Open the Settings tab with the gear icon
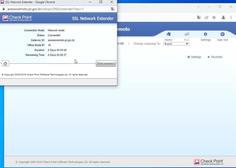The image size is (236, 168). pos(206,37)
